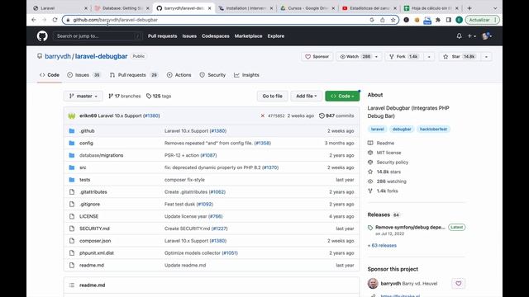
Task: Select the Code tab
Action: [x=50, y=75]
